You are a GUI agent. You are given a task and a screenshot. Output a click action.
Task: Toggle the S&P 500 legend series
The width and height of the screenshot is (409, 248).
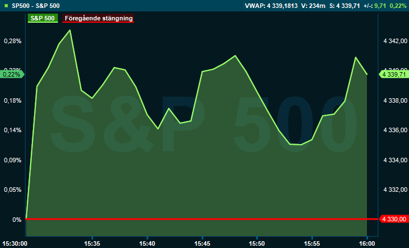[x=43, y=18]
